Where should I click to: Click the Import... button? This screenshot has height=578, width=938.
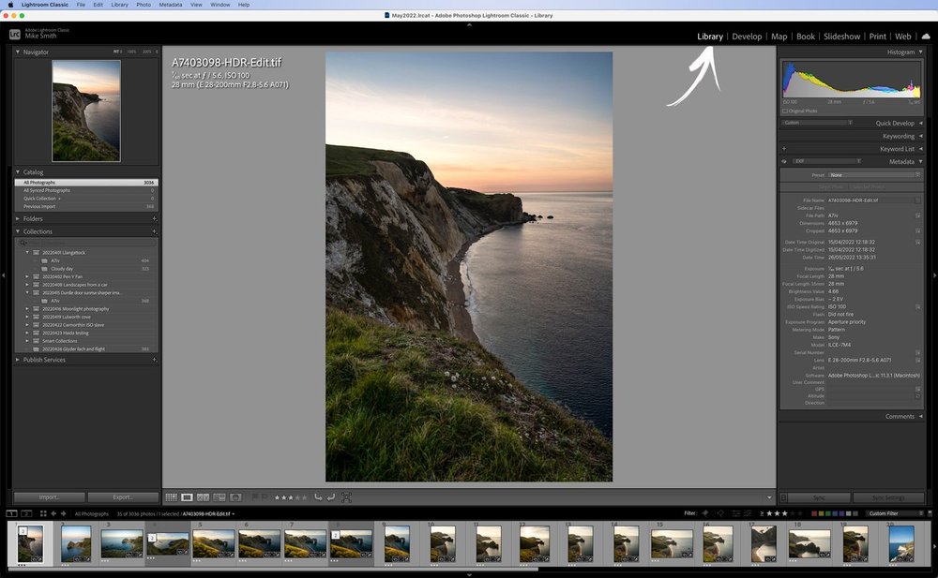click(49, 497)
